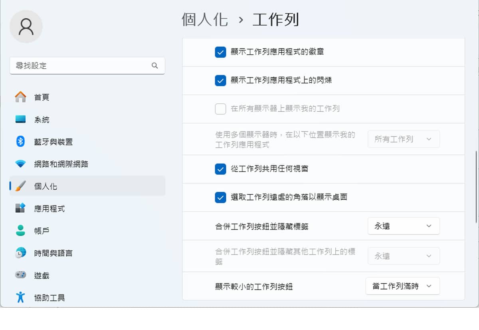Click the 時間與語言 globe clock icon
Viewport: 479px width, 330px height.
(x=20, y=253)
